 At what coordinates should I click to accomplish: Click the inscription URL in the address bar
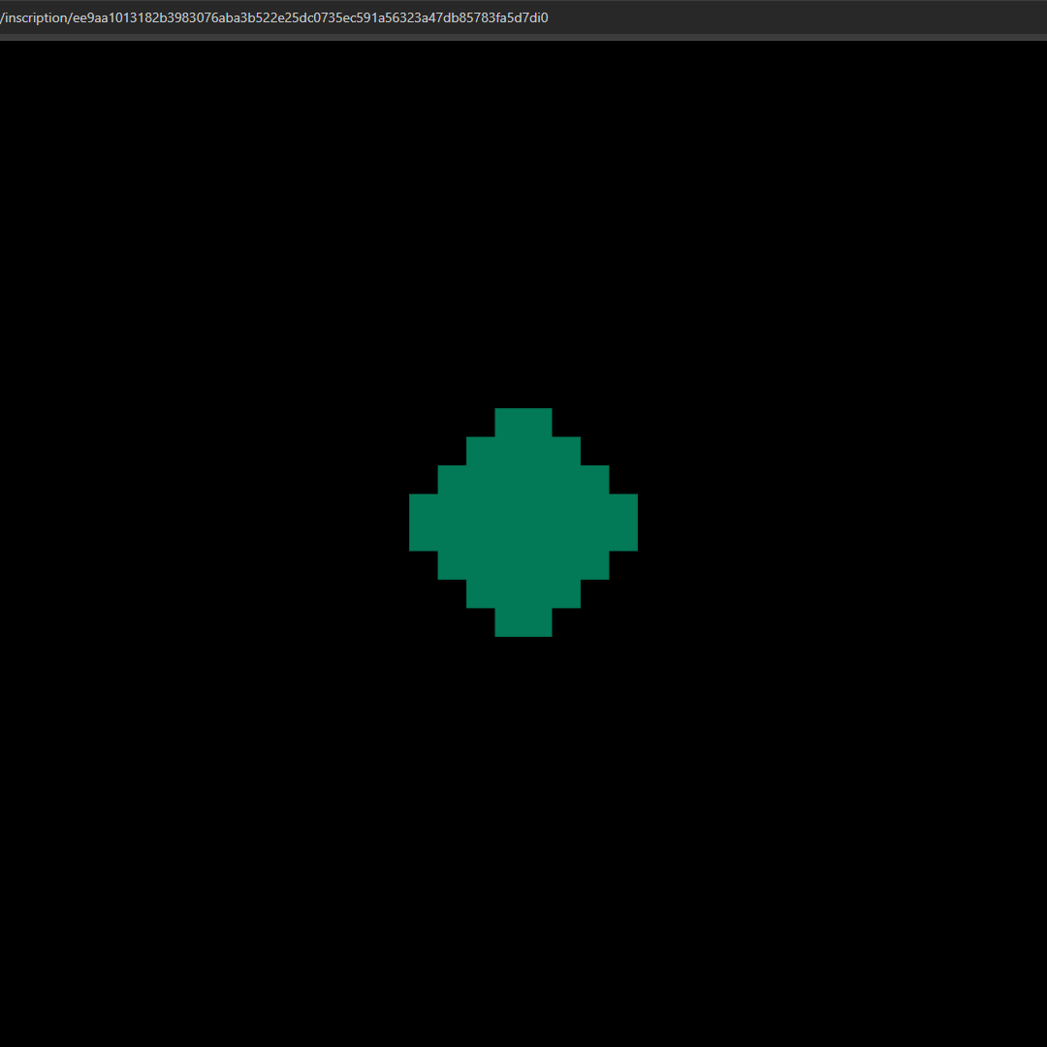point(273,18)
